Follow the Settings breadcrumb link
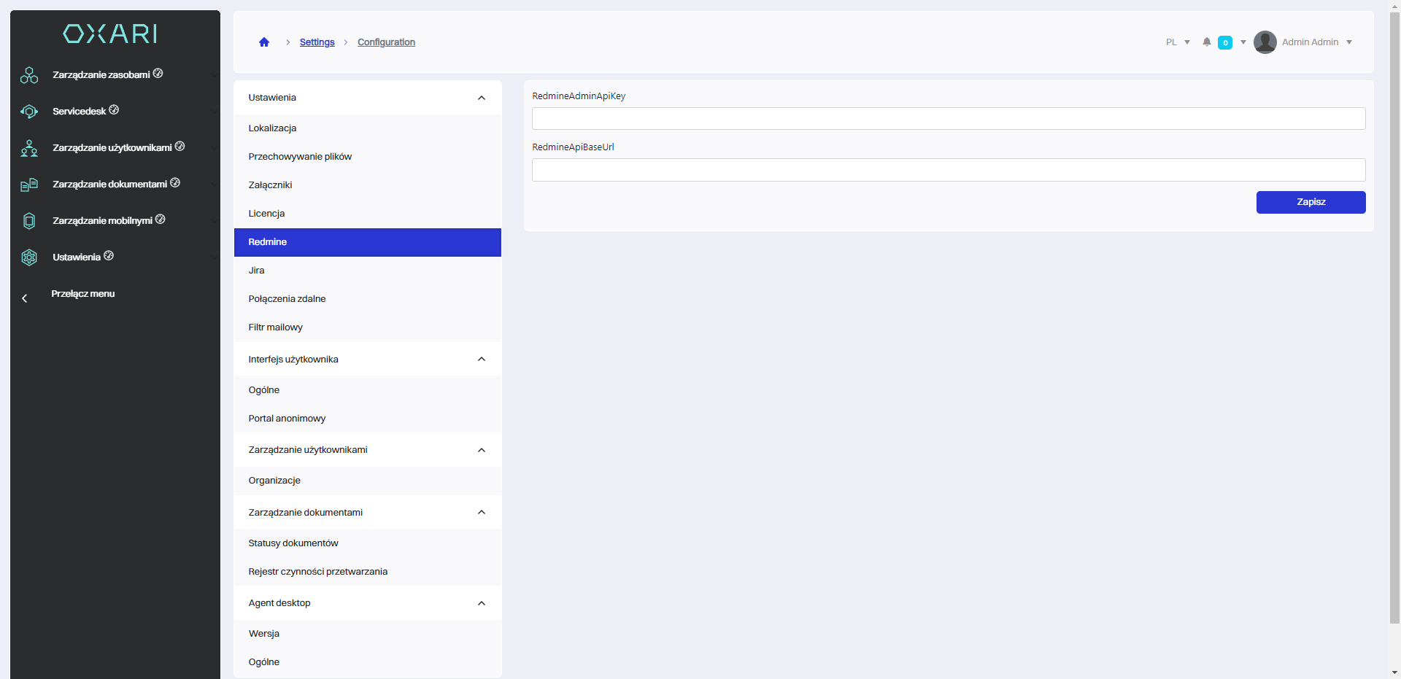1401x679 pixels. pyautogui.click(x=317, y=42)
